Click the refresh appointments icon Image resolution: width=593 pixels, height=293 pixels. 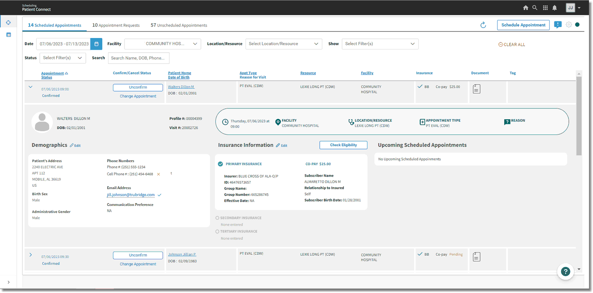coord(483,25)
